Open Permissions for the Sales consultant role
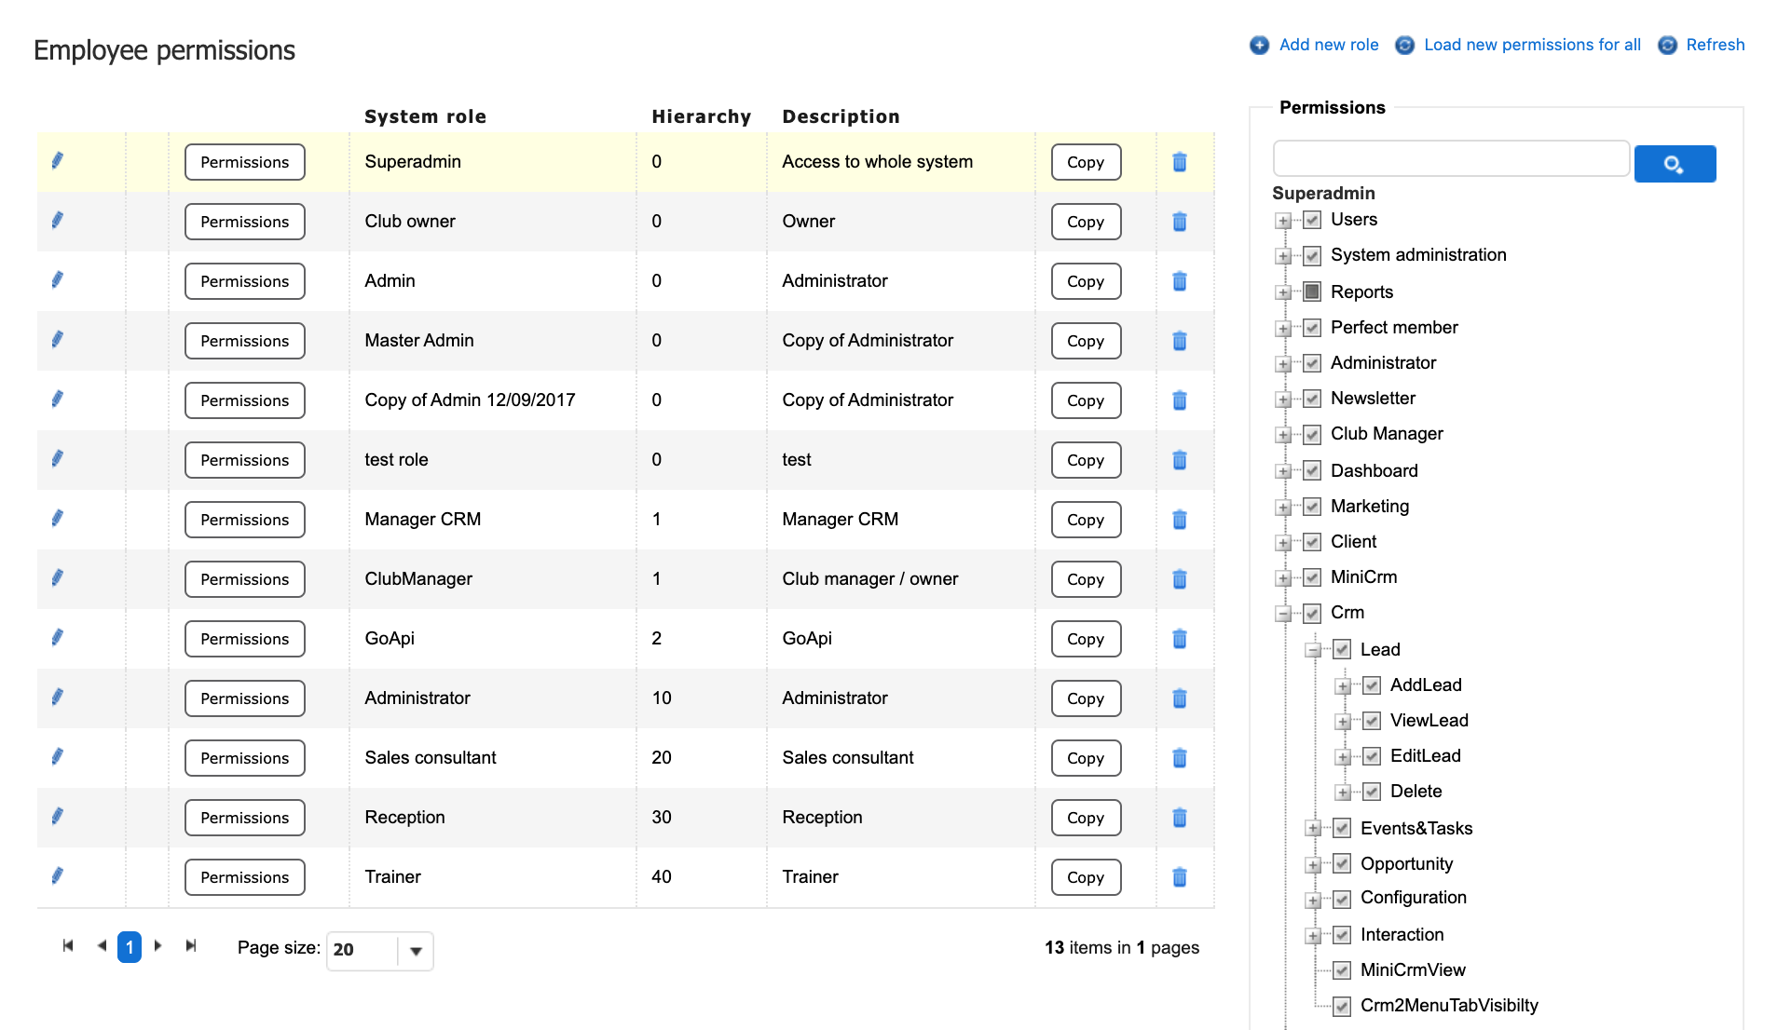 point(244,758)
